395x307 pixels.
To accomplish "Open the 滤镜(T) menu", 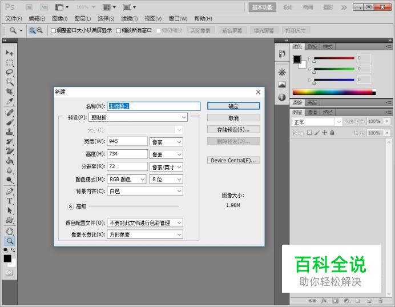I will coord(129,19).
